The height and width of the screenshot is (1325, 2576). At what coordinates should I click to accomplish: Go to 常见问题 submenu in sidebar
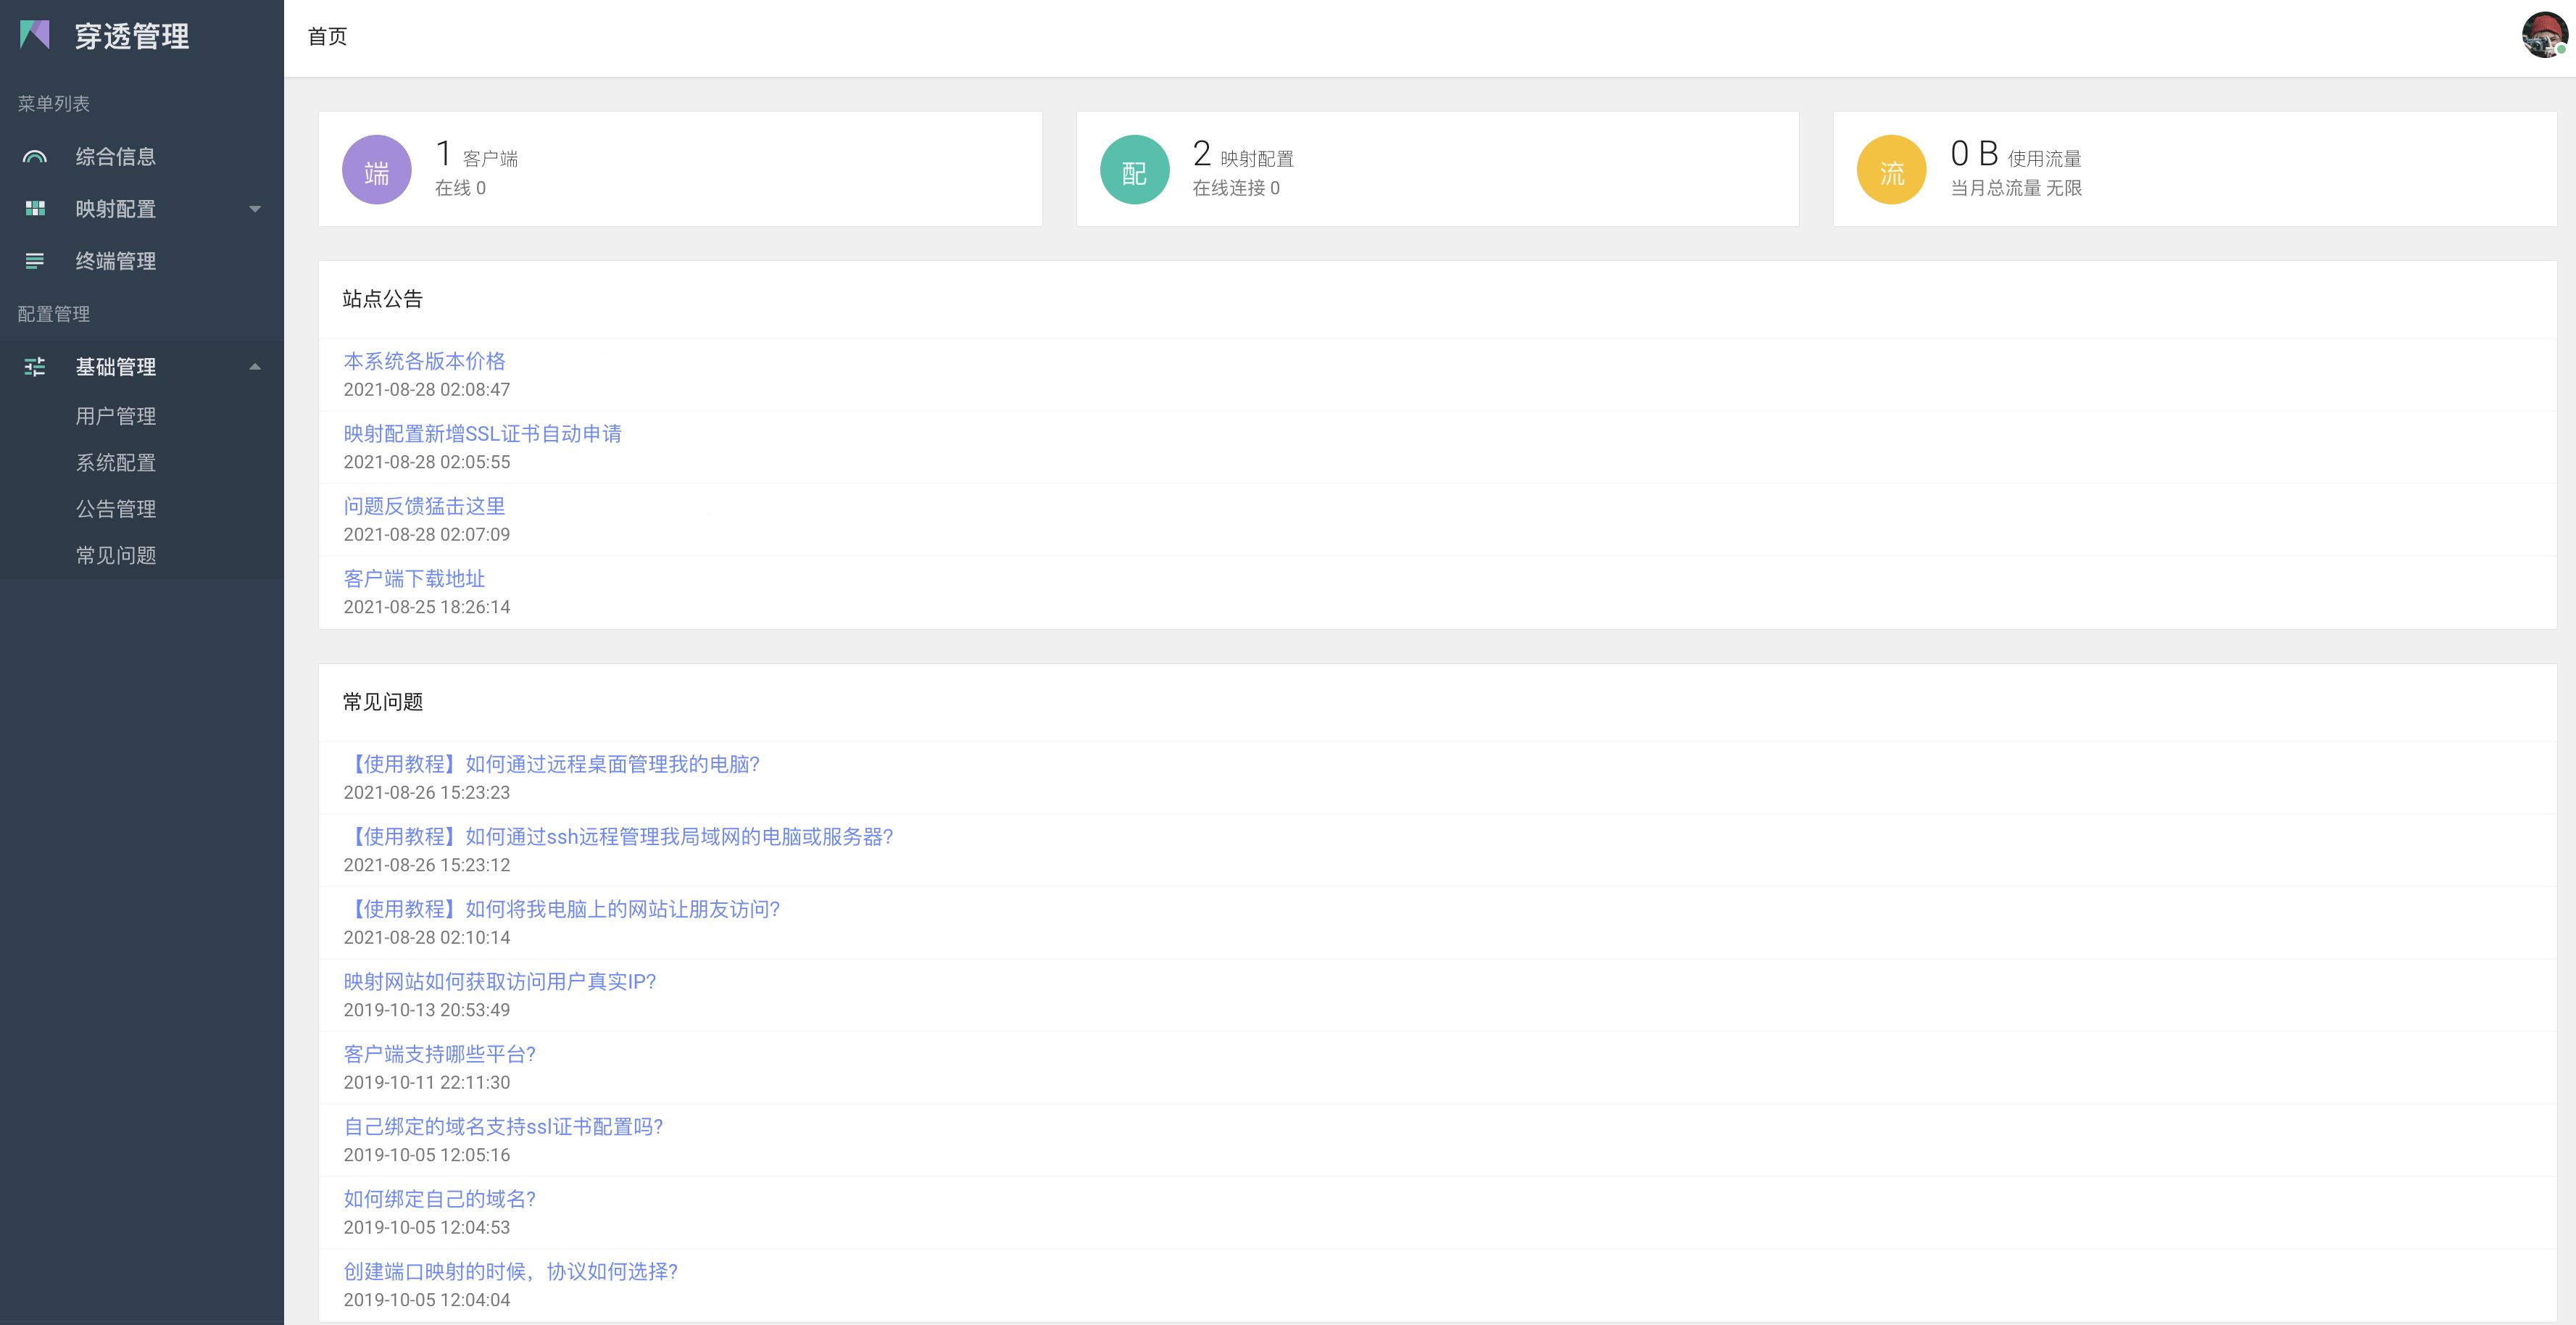coord(116,555)
